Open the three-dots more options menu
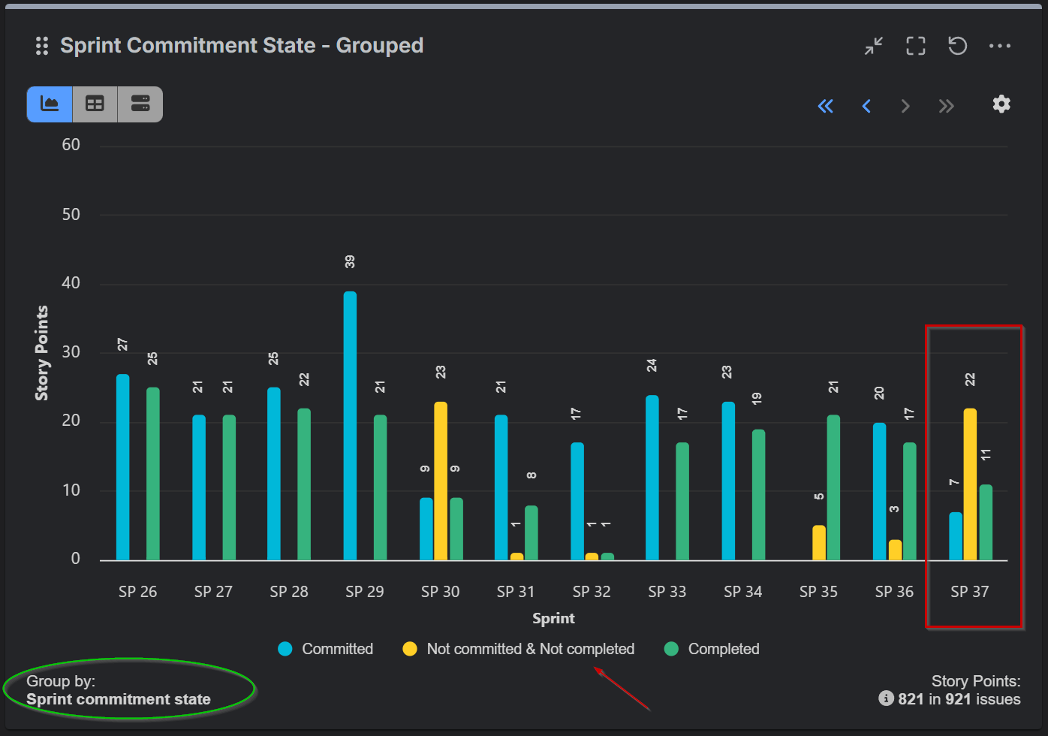This screenshot has height=736, width=1048. point(999,46)
